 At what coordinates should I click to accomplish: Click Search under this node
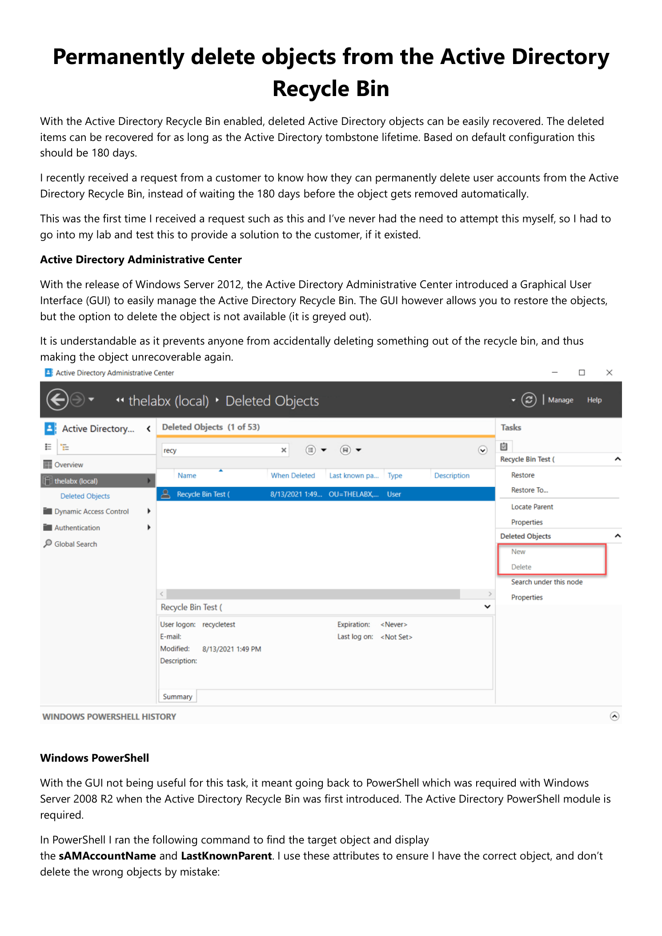pos(546,582)
